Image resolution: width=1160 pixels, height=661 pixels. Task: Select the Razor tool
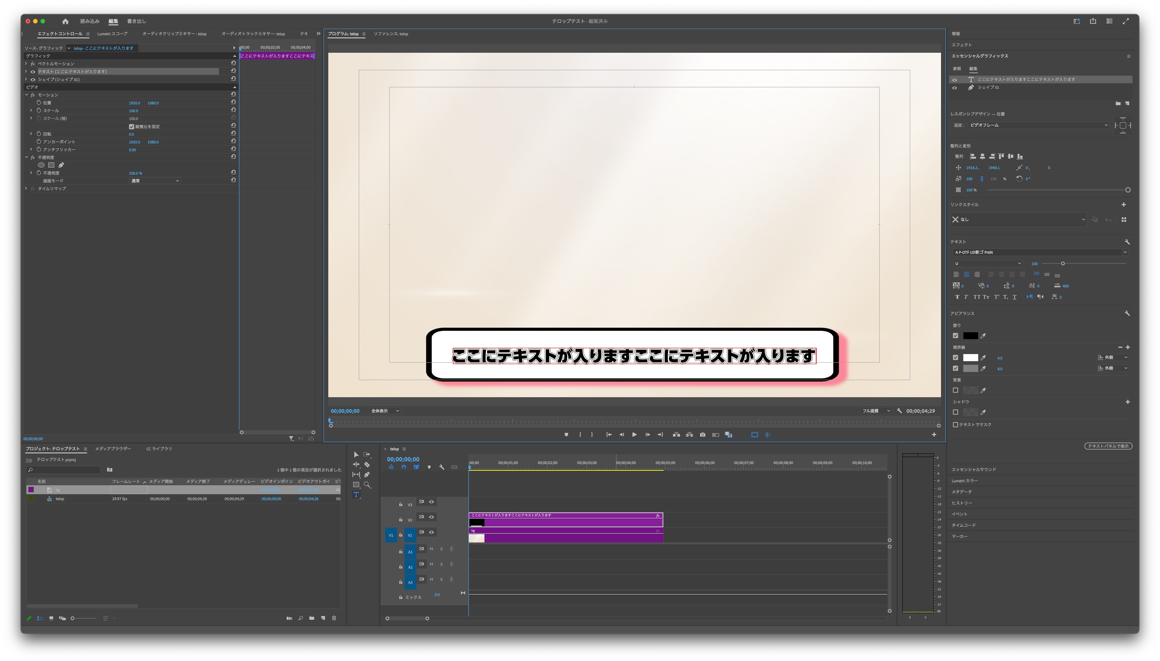coord(367,464)
